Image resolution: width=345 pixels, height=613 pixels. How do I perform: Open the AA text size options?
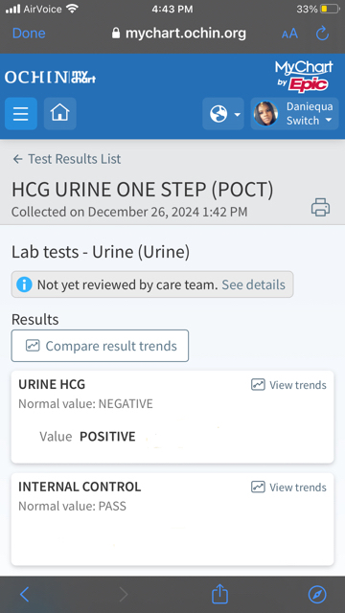click(289, 34)
